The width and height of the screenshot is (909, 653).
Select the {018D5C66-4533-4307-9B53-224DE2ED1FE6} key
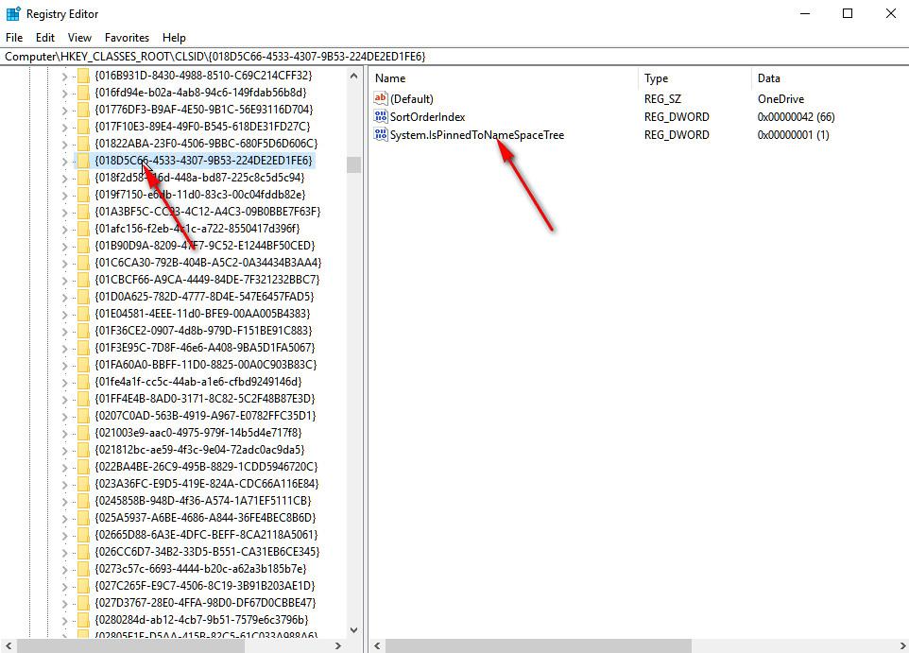pyautogui.click(x=203, y=160)
